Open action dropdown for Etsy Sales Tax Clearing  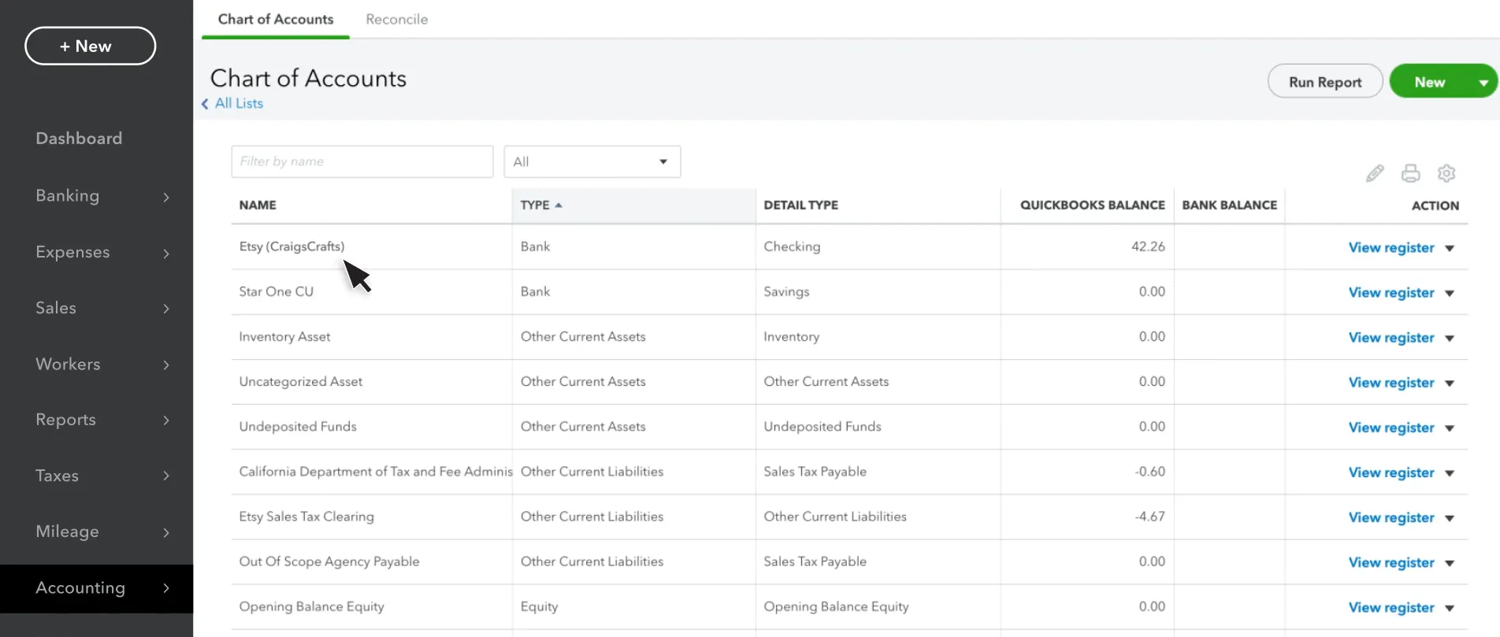pyautogui.click(x=1450, y=517)
